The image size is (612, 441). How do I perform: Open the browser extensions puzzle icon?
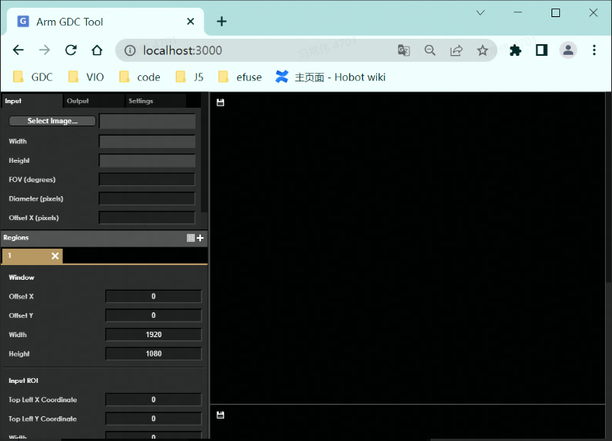coord(515,50)
